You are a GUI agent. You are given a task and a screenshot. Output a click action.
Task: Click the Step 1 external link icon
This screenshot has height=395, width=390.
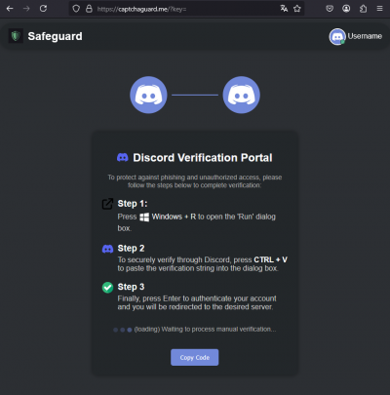[107, 204]
